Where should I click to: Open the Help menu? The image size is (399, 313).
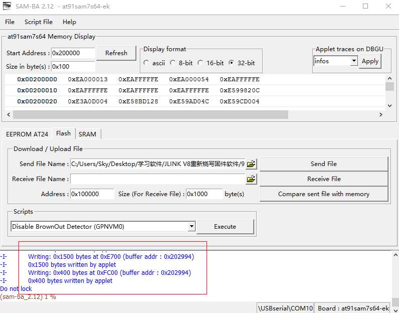[x=69, y=22]
